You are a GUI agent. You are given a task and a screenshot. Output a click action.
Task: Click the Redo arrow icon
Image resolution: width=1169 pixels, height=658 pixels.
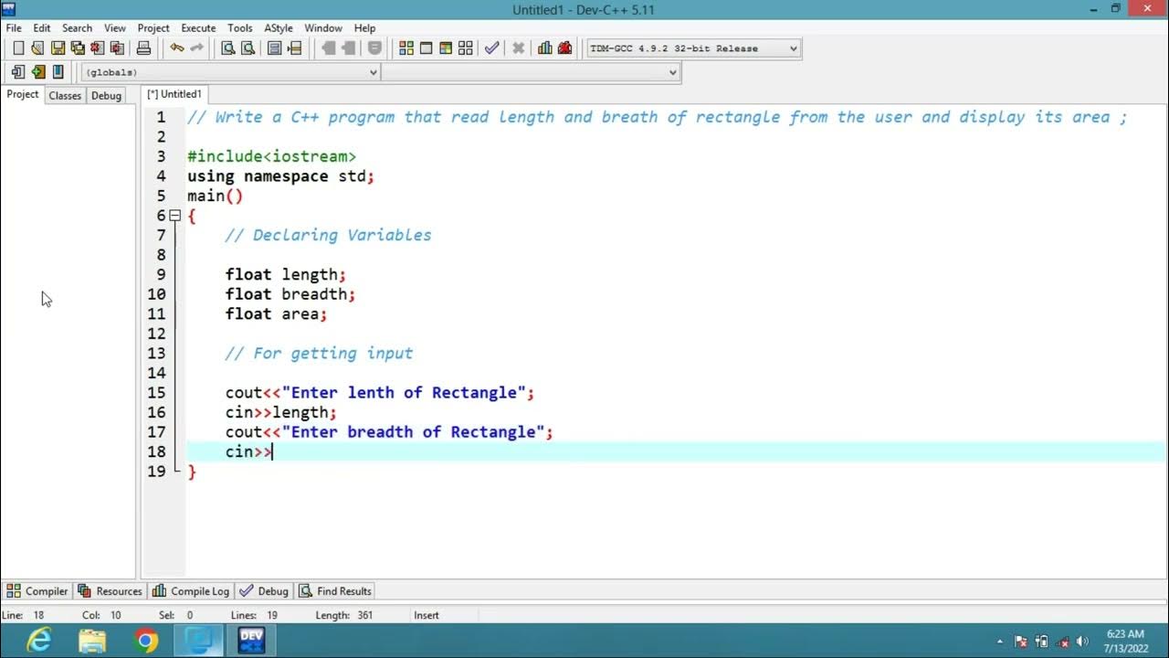click(196, 48)
